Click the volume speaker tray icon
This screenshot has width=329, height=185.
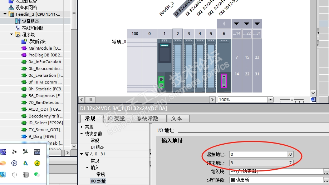tap(14, 174)
